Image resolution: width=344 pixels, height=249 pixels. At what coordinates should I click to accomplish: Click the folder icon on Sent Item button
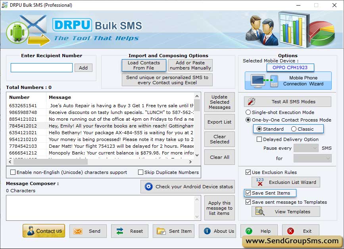coord(161,231)
